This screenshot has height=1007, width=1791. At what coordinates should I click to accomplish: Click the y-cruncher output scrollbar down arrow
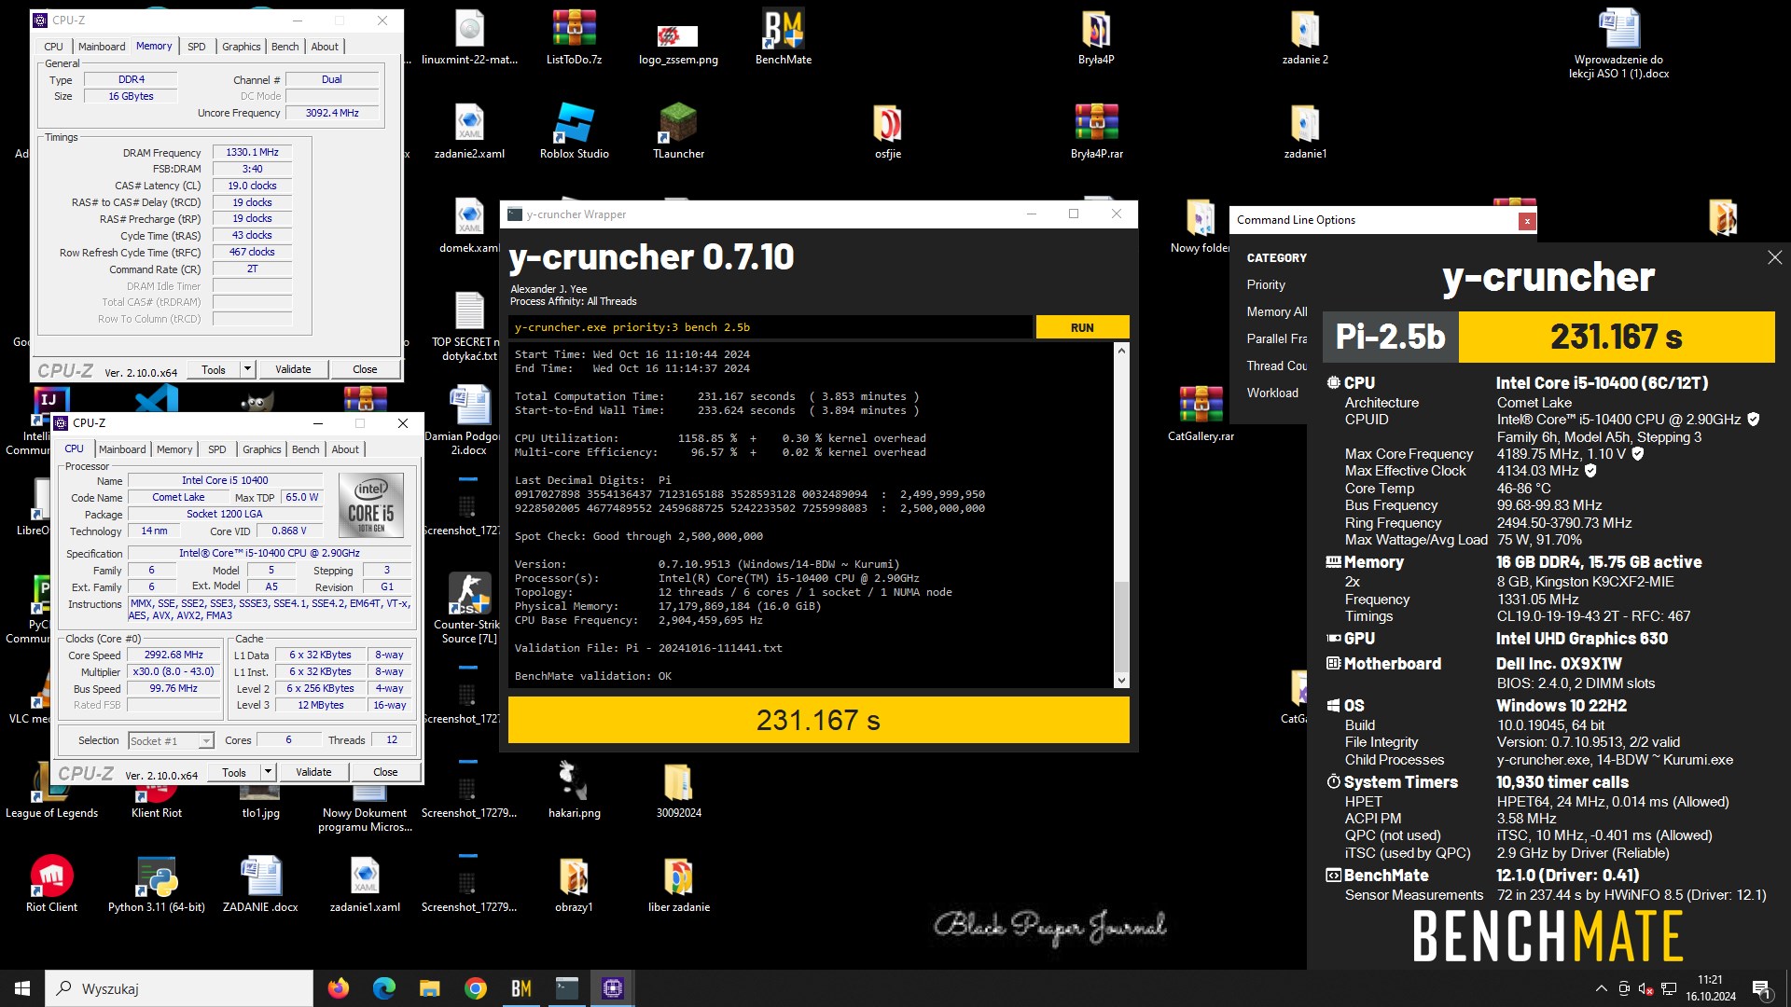pos(1121,680)
